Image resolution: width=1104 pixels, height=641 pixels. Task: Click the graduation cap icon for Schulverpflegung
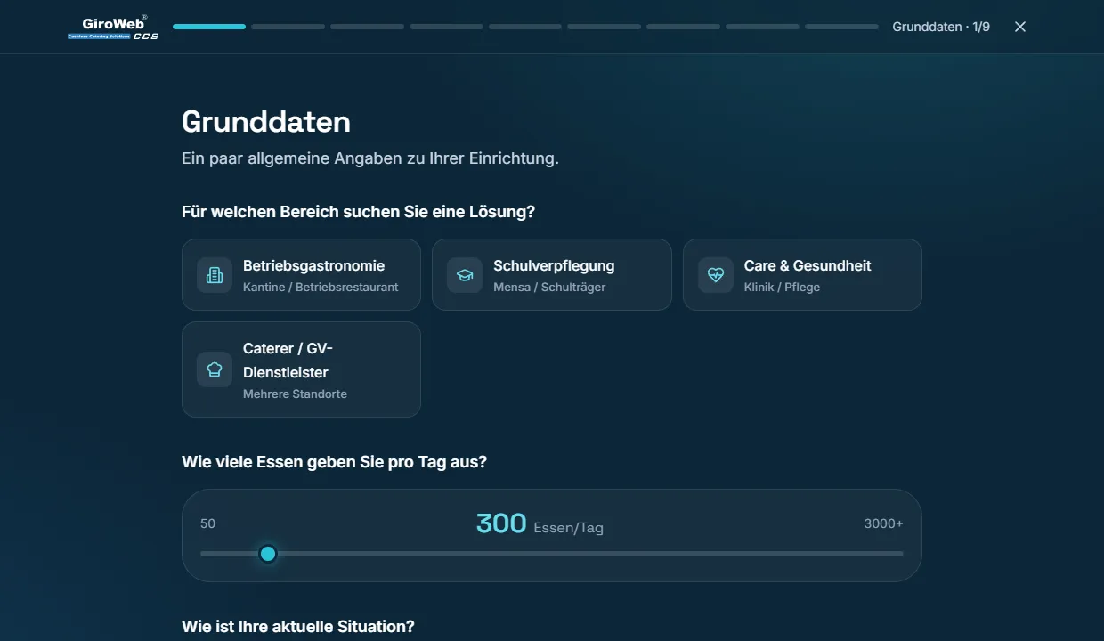click(x=465, y=275)
